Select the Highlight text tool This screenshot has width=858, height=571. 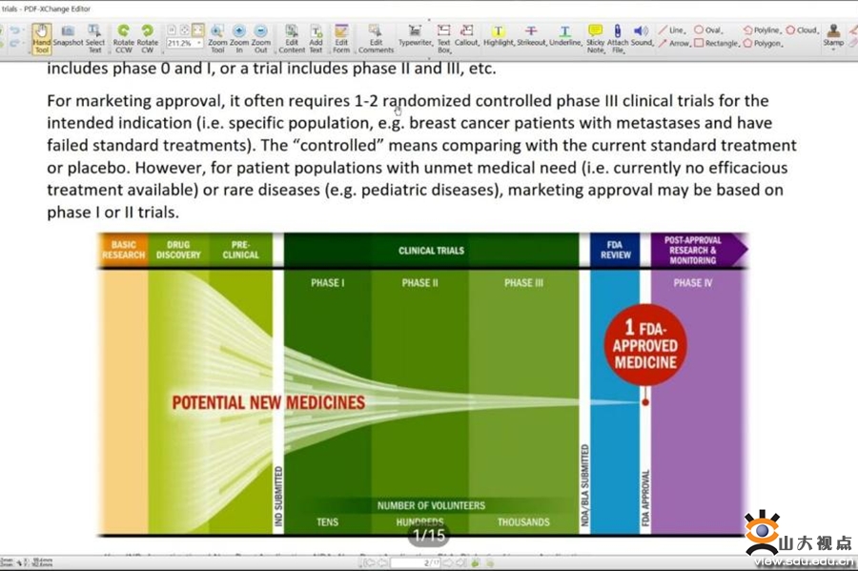pyautogui.click(x=498, y=36)
